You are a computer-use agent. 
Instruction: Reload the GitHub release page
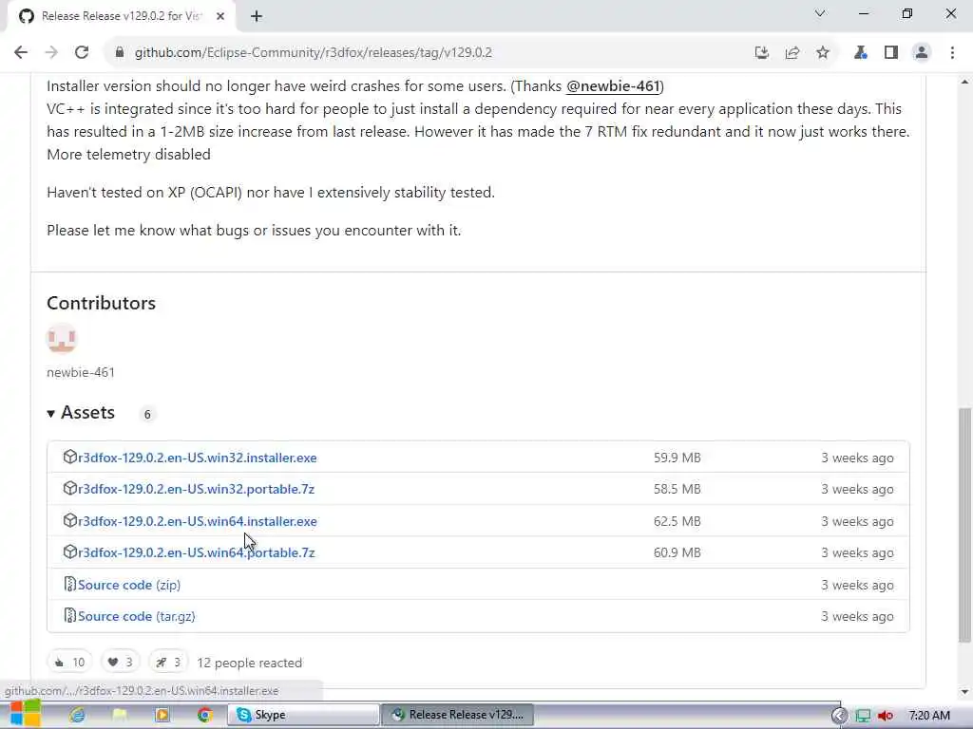[x=82, y=53]
